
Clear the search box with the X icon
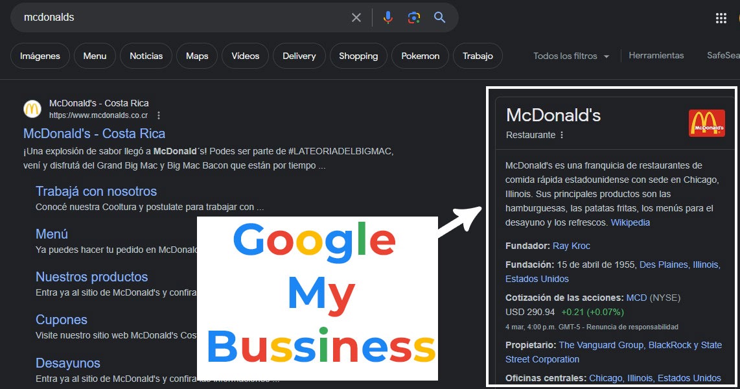click(356, 18)
